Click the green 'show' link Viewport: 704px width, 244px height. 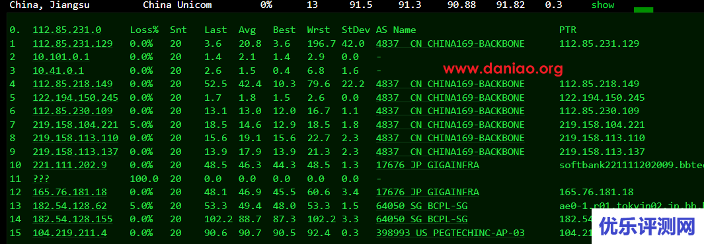pyautogui.click(x=602, y=5)
